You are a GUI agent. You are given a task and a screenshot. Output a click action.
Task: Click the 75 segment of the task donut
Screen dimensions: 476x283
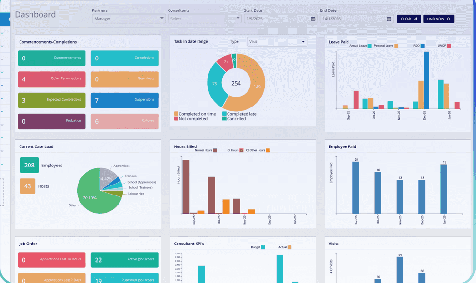point(215,84)
